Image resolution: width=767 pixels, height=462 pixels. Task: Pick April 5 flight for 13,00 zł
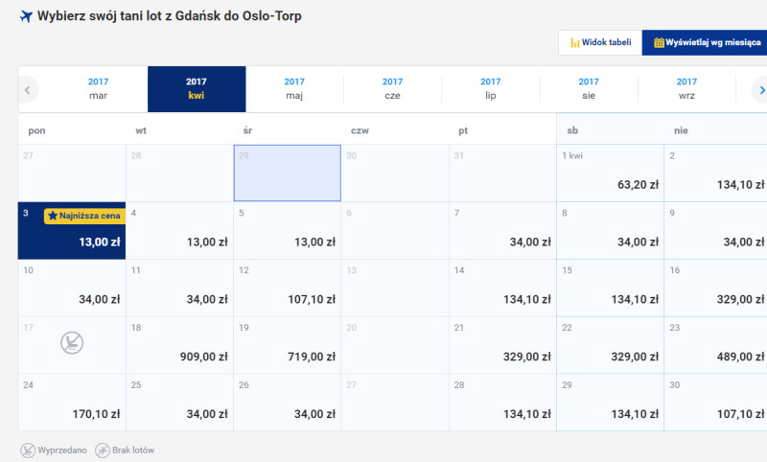(x=287, y=231)
